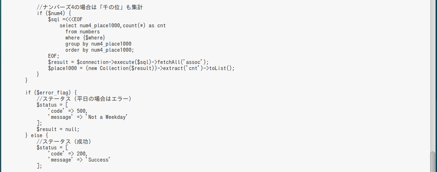Click the '$result = null;' line
437x172 pixels.
pyautogui.click(x=58, y=129)
